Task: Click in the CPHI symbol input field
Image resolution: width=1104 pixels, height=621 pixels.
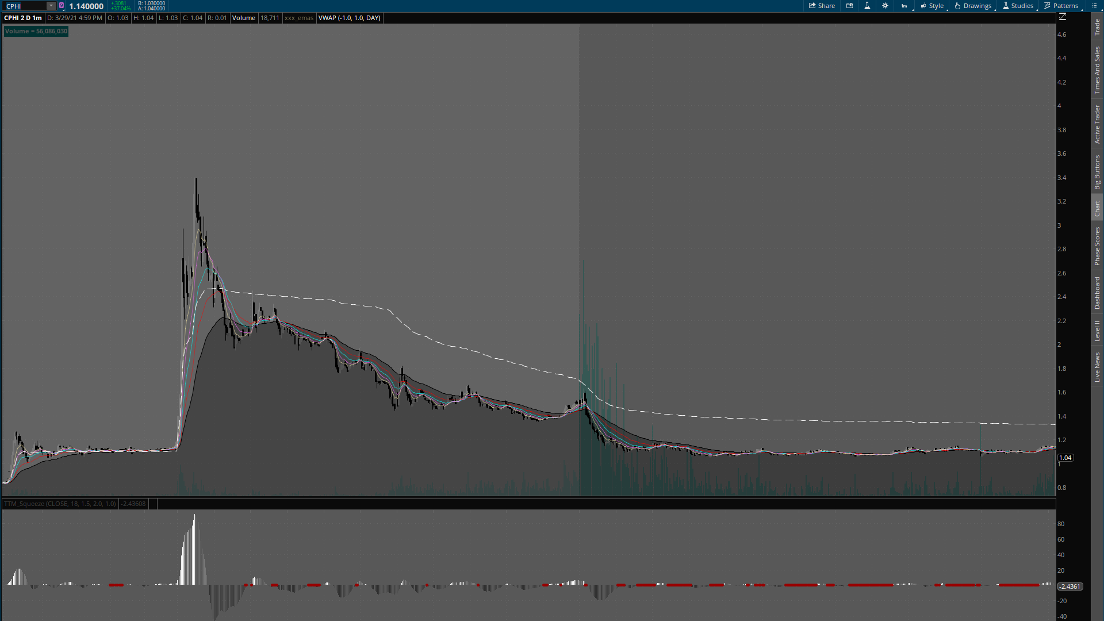Action: pos(24,6)
